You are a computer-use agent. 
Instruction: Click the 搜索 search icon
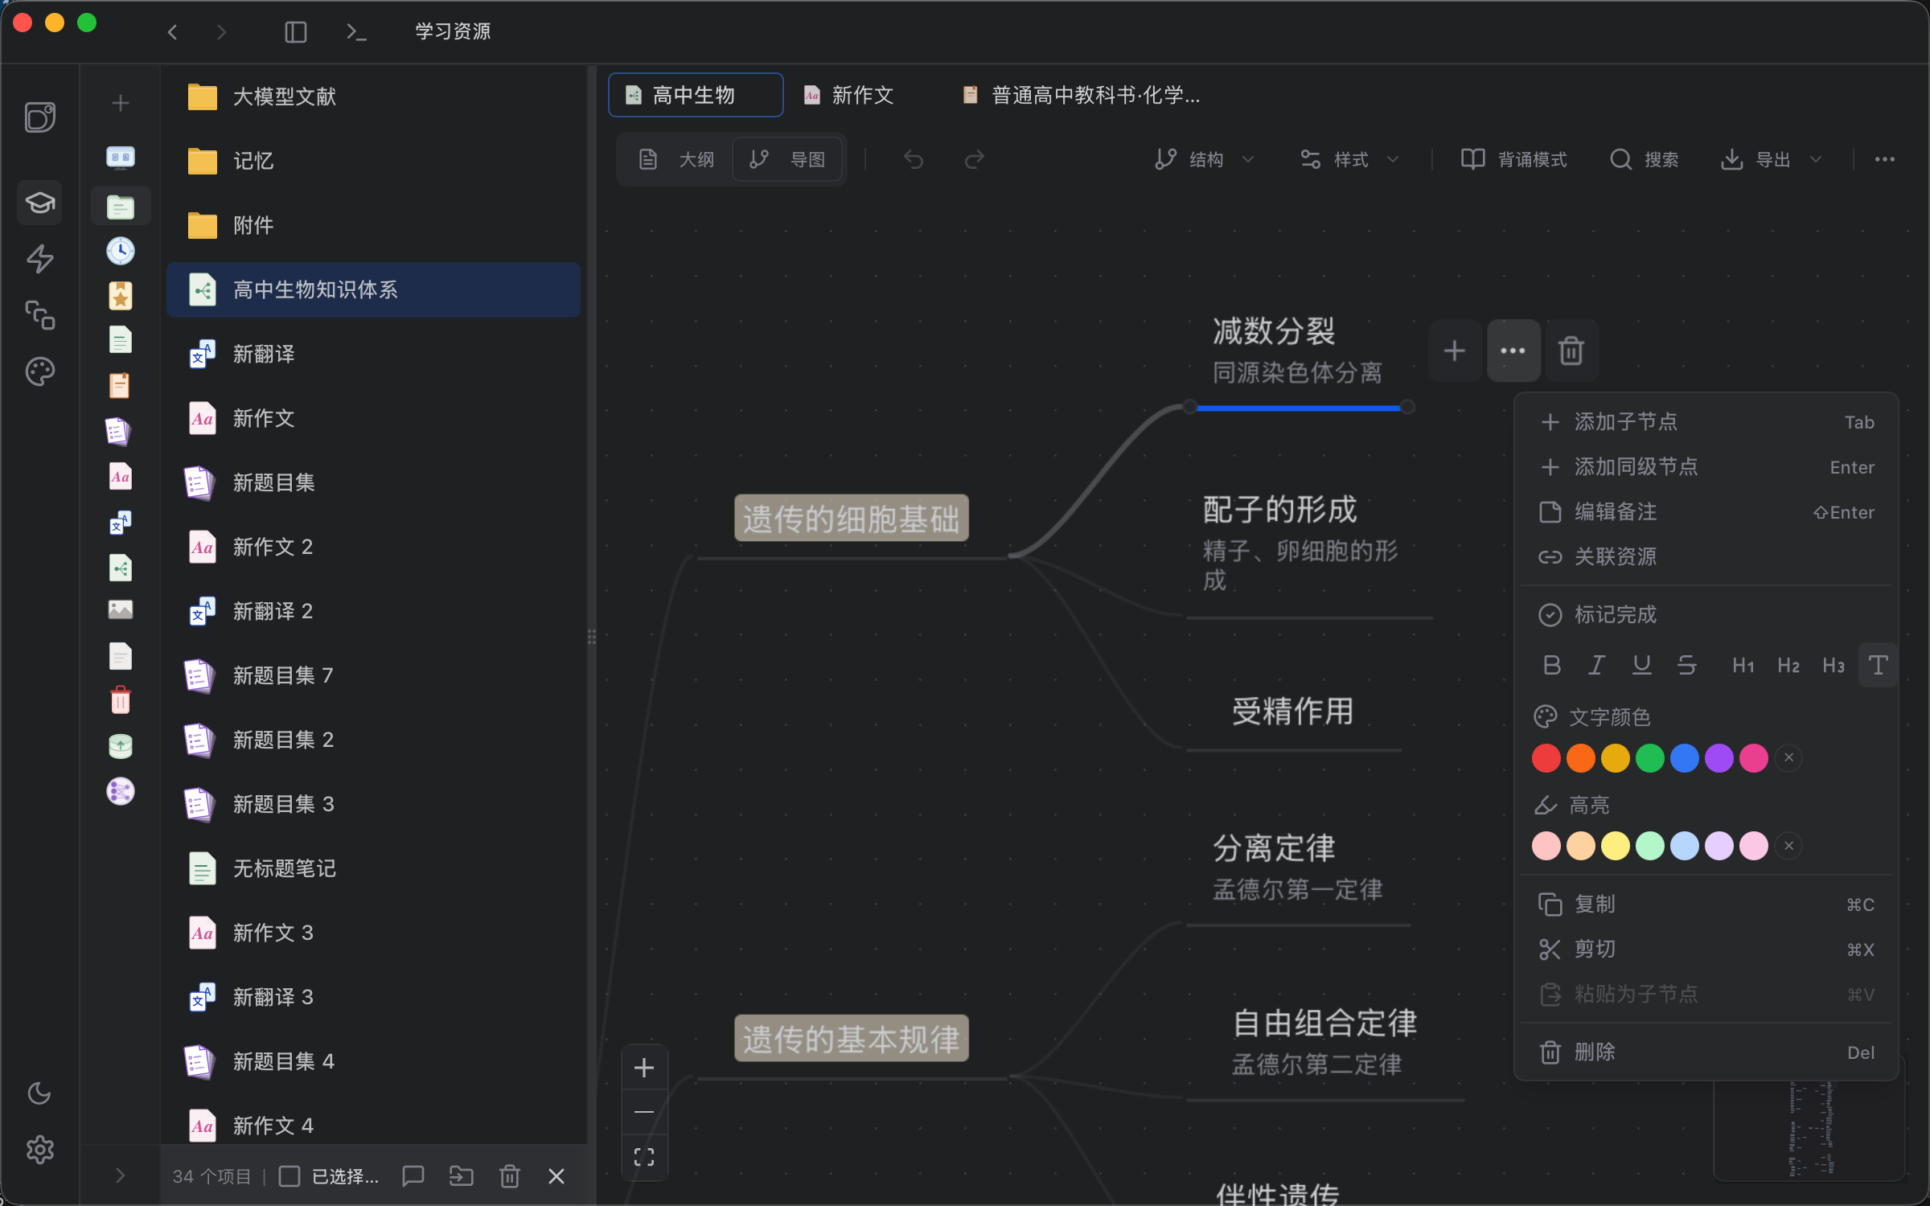click(x=1620, y=159)
